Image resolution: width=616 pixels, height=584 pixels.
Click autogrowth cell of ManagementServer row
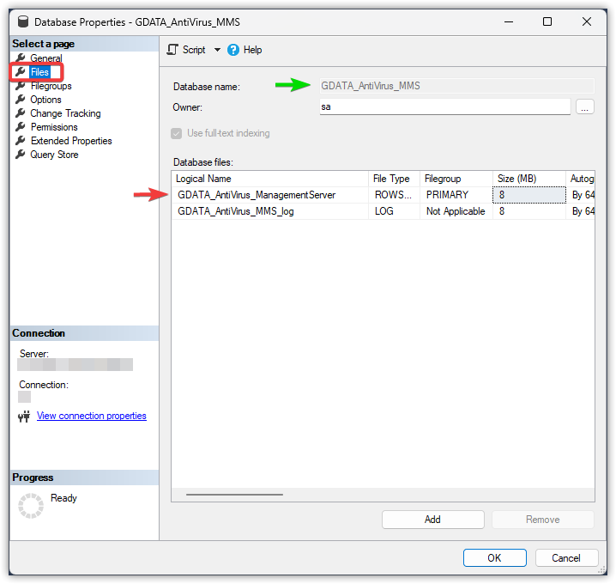580,195
